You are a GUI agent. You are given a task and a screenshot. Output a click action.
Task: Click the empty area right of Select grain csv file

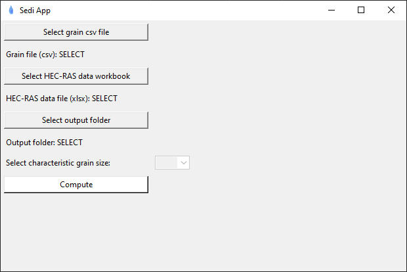pos(276,32)
